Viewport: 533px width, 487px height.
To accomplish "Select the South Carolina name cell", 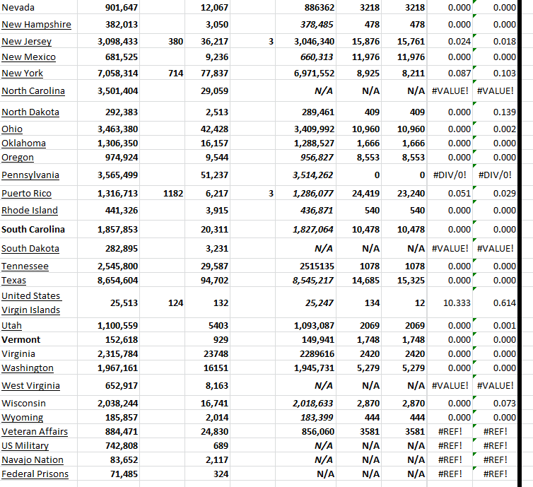I will pyautogui.click(x=33, y=230).
